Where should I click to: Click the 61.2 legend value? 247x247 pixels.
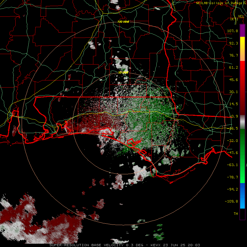click(x=234, y=68)
